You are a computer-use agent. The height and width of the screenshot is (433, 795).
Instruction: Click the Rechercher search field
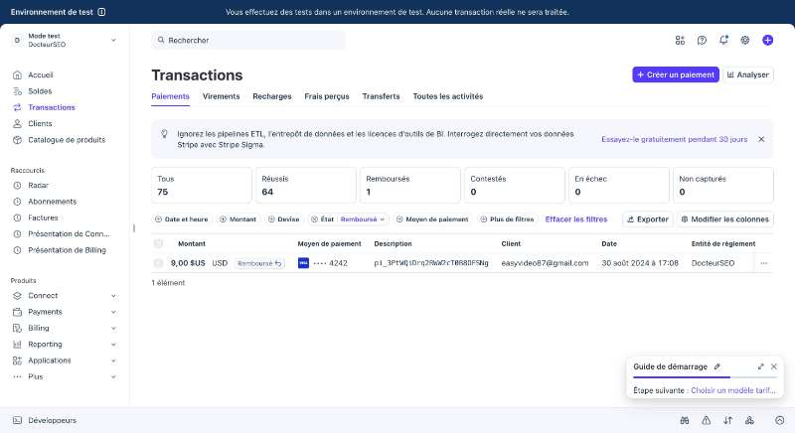tap(248, 40)
